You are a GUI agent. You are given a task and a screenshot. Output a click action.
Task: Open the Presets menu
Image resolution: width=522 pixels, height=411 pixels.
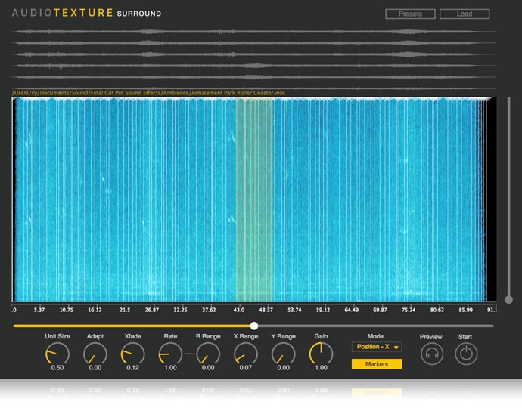[x=410, y=14]
